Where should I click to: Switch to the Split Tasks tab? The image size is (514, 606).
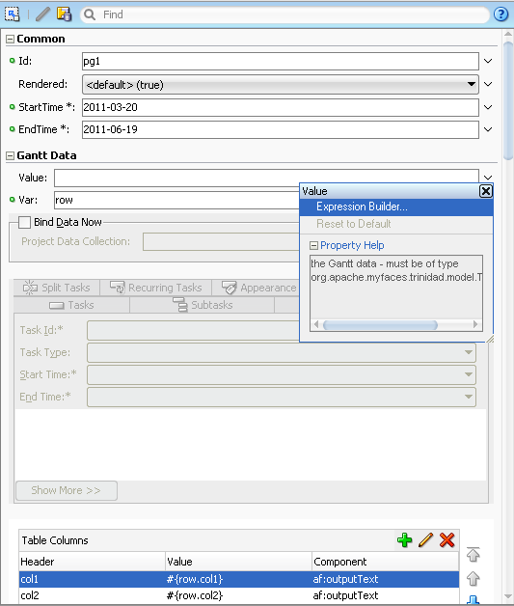click(57, 288)
